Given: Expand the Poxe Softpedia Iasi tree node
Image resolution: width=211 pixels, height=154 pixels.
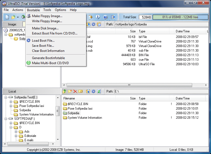Looking at the screenshot, I should 11,106.
